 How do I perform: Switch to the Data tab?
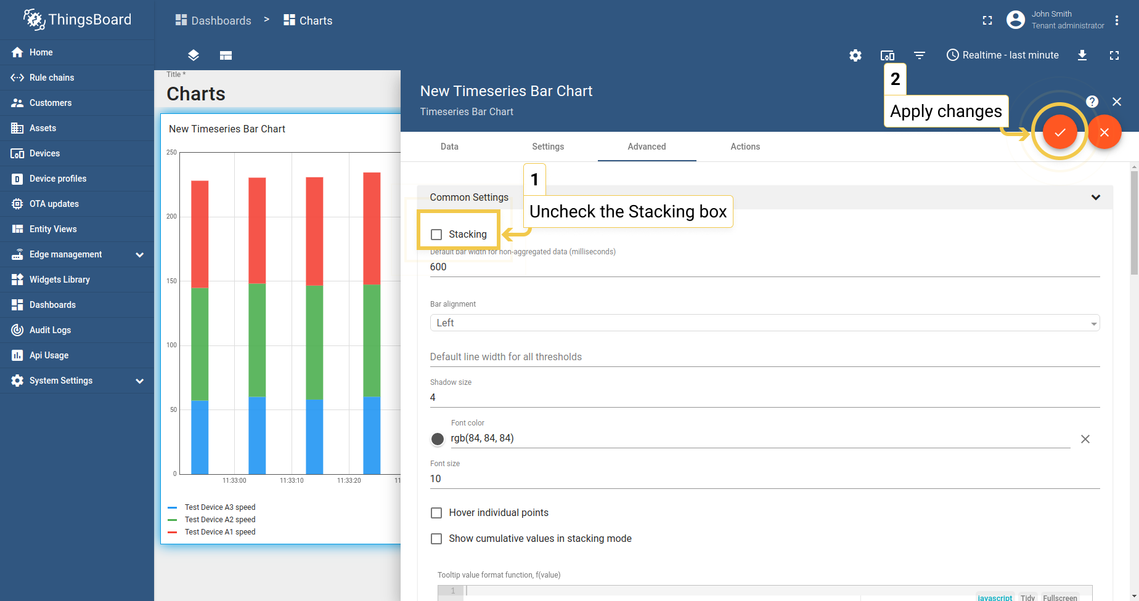pyautogui.click(x=449, y=147)
